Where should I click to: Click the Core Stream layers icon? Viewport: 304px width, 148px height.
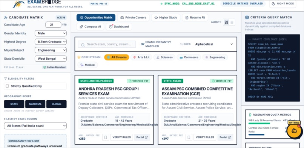pyautogui.click(x=79, y=57)
